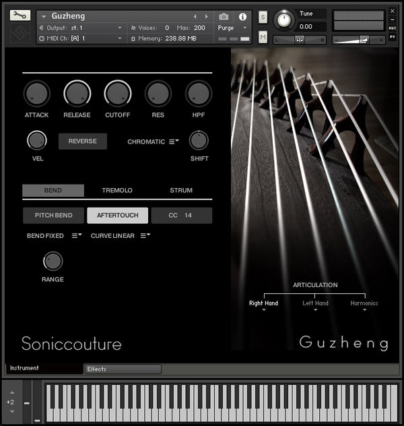Toggle the REVERSE button
This screenshot has width=404, height=426.
click(x=82, y=142)
